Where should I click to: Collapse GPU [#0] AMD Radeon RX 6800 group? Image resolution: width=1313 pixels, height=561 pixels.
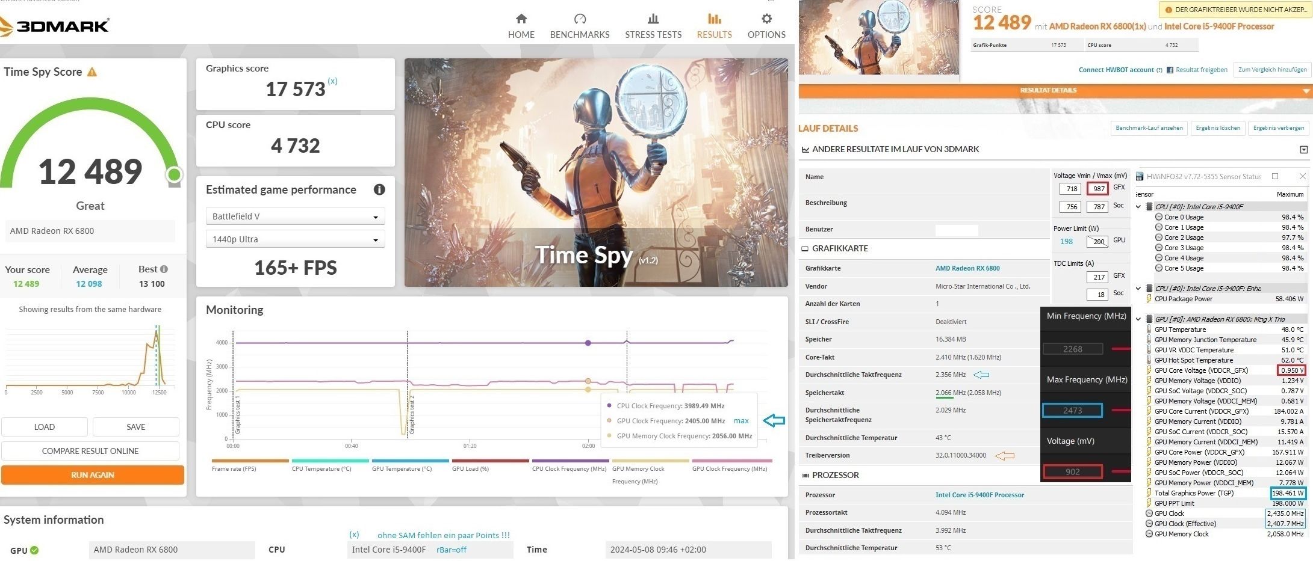1138,319
